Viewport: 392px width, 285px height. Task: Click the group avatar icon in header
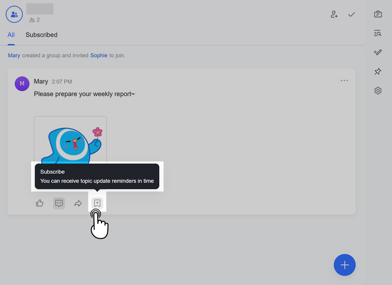(14, 14)
